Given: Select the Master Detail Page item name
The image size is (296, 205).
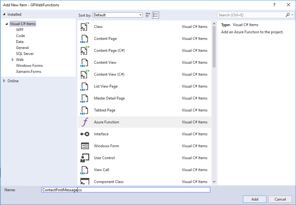Looking at the screenshot, I should tap(109, 98).
